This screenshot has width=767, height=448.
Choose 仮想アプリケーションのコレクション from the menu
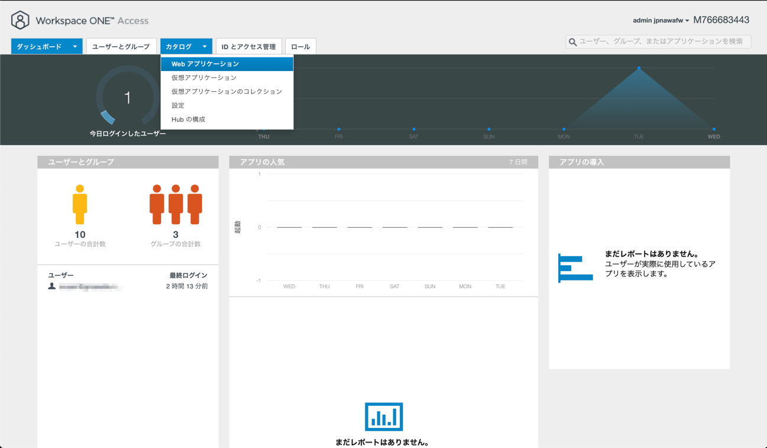227,92
